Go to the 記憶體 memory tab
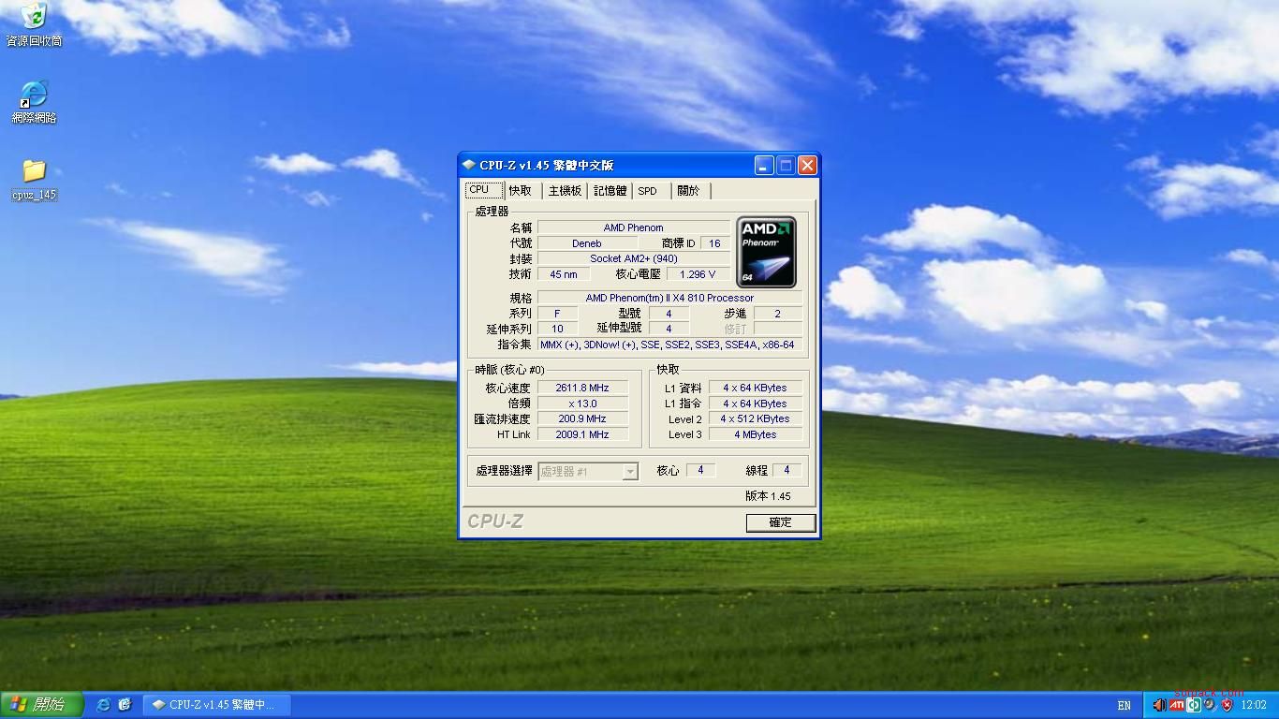The width and height of the screenshot is (1279, 719). (x=610, y=191)
